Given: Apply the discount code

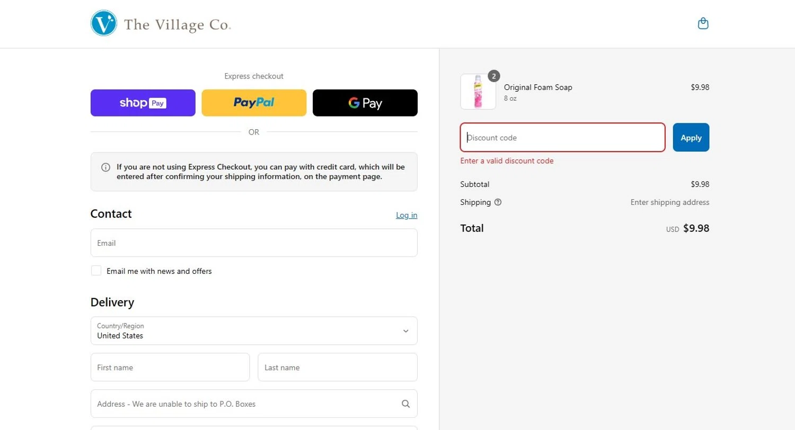Looking at the screenshot, I should tap(691, 138).
